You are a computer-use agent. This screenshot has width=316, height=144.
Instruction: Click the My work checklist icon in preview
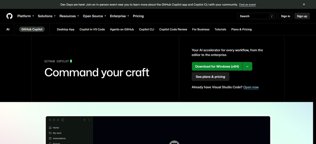[50, 133]
